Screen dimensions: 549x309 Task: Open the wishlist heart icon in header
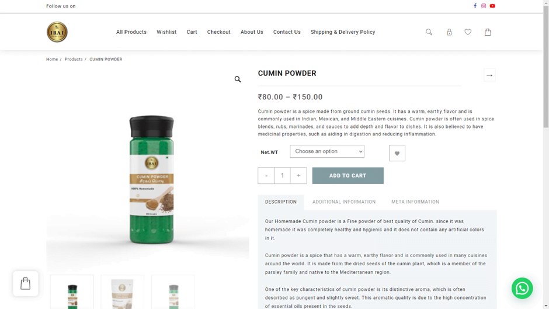(x=468, y=32)
